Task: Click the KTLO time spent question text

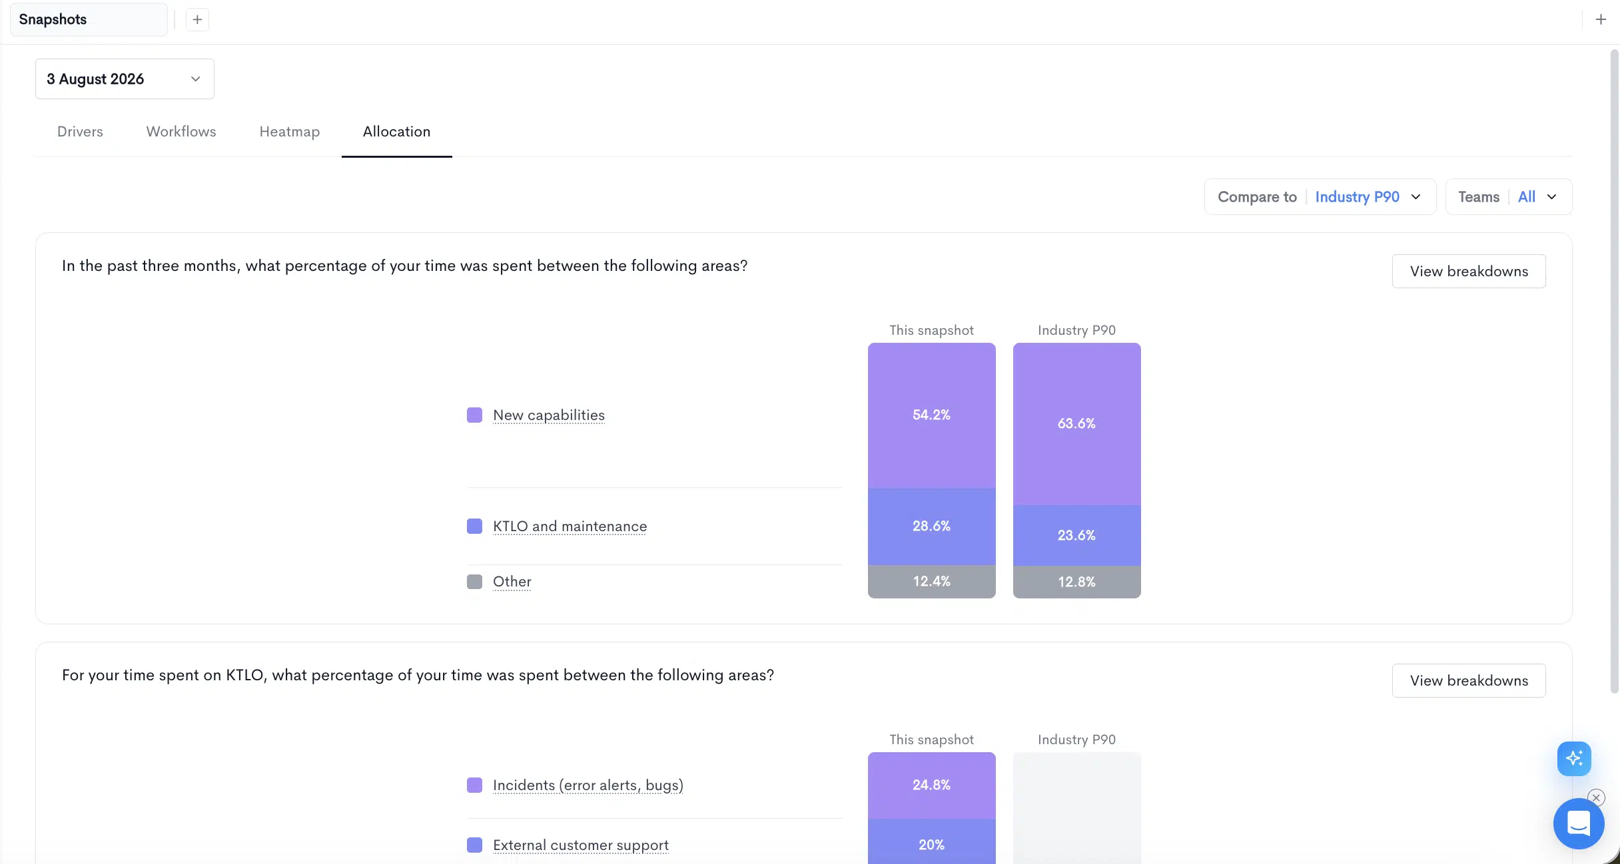Action: 418,675
